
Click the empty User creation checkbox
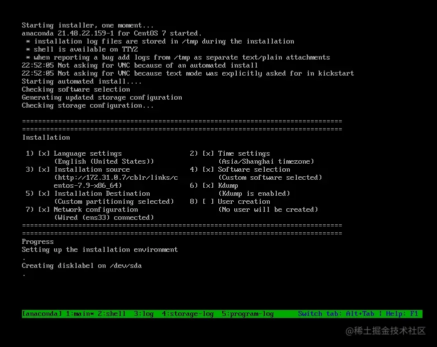(208, 201)
